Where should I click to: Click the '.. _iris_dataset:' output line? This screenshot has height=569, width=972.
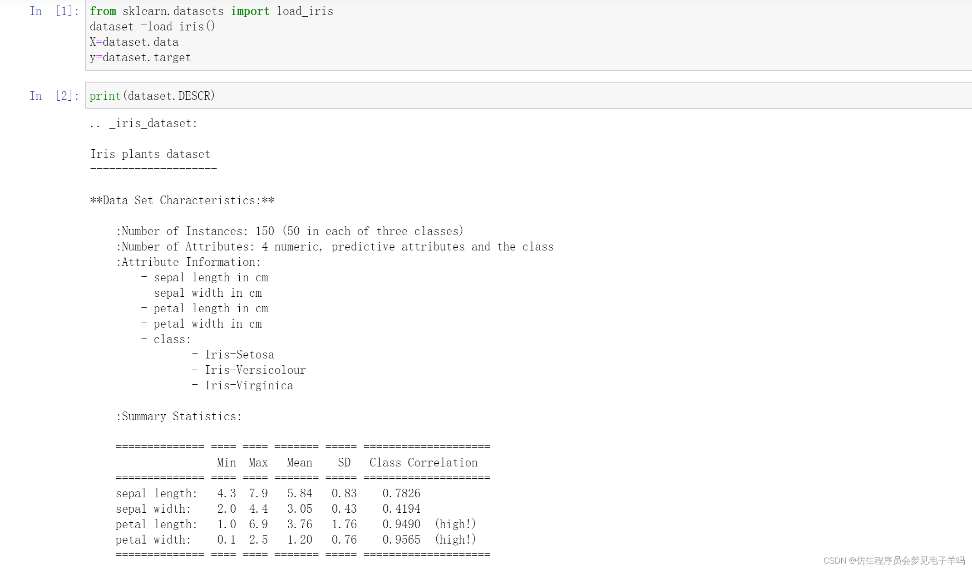tap(143, 123)
